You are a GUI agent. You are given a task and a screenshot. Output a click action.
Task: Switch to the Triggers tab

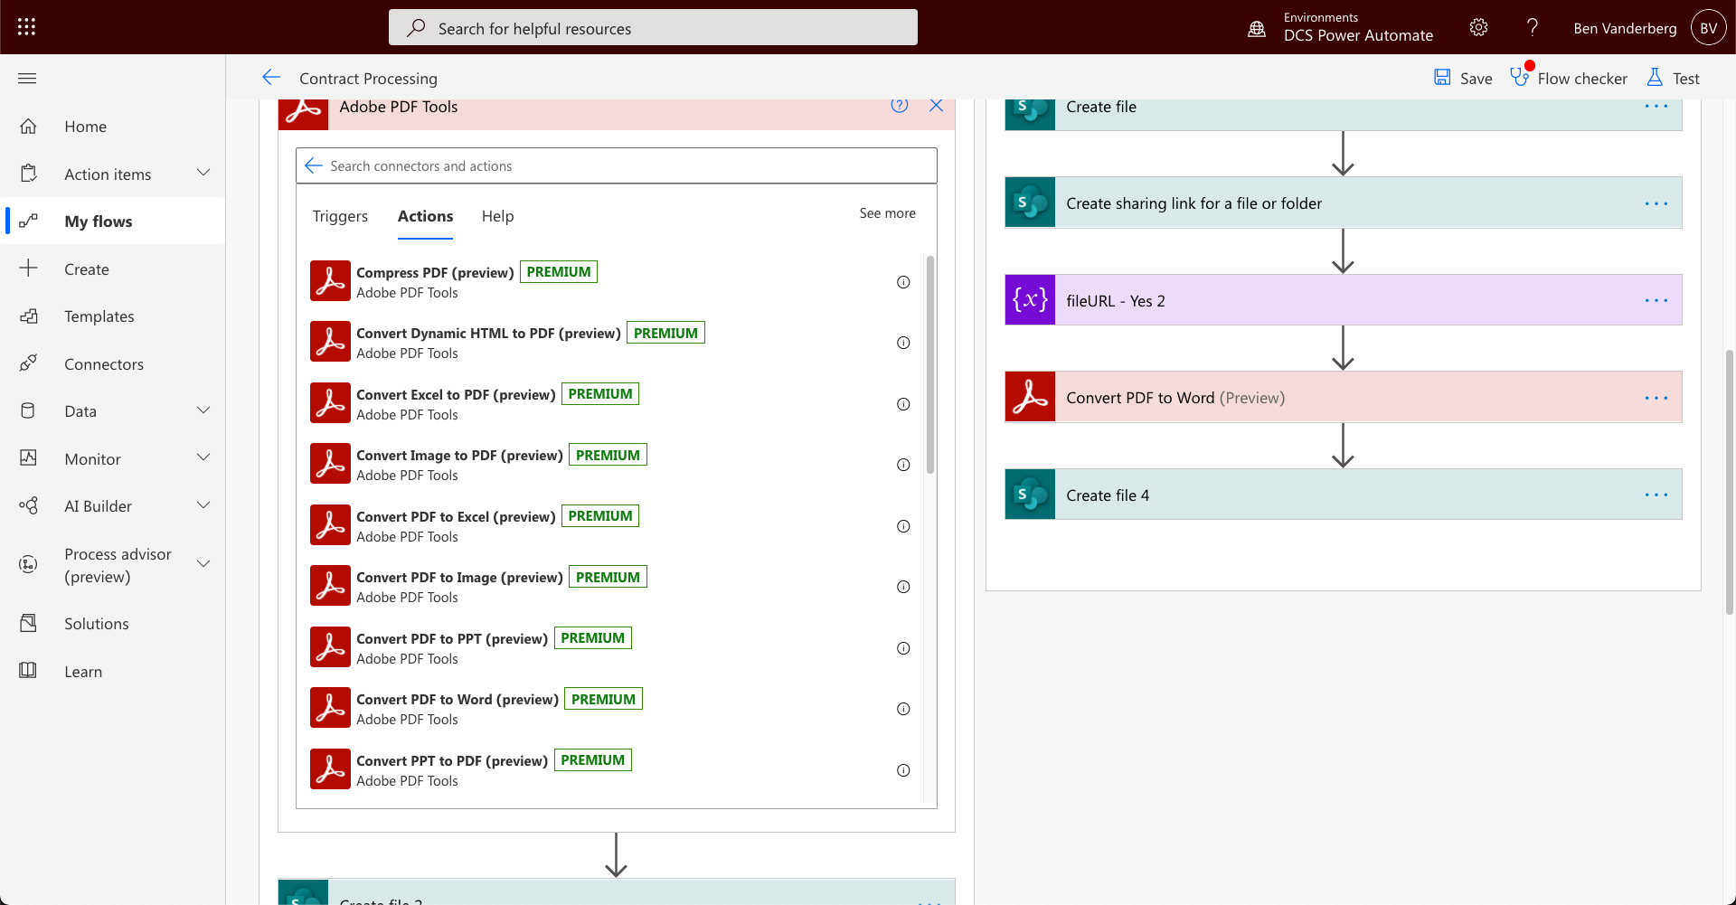pos(340,216)
